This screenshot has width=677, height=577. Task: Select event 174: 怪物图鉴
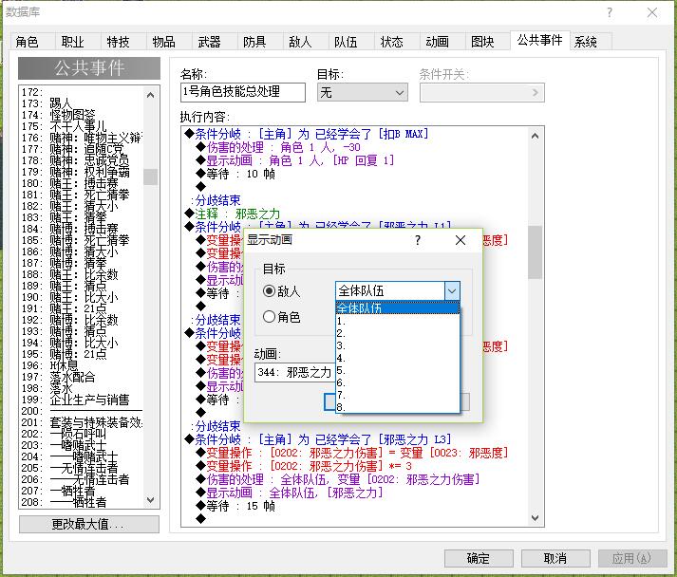coord(82,115)
